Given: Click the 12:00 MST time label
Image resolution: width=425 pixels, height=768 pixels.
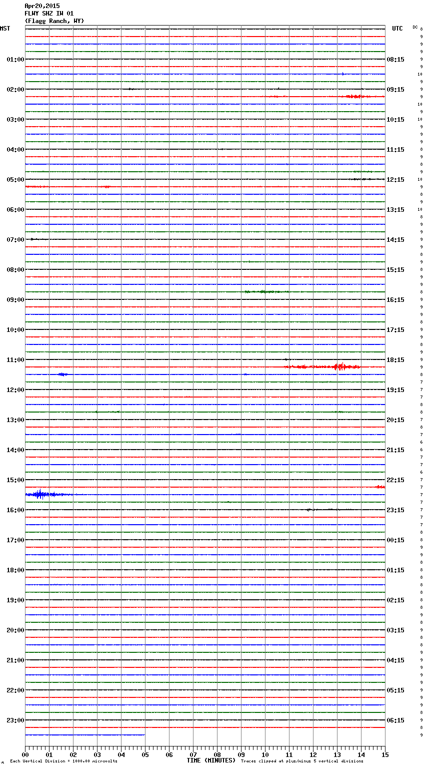Looking at the screenshot, I should (x=15, y=390).
